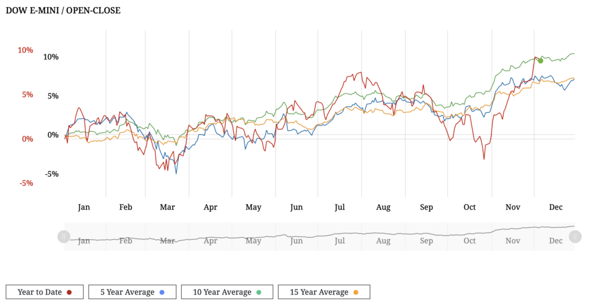593x301 pixels.
Task: Click the red Year to Date dot
Action: click(x=69, y=292)
